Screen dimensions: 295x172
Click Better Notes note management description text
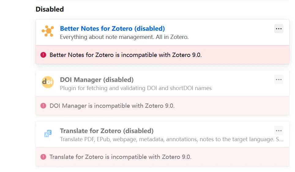[x=124, y=37]
